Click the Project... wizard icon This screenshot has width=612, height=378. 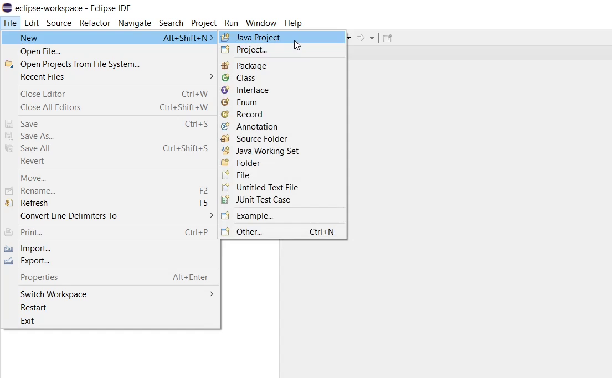pyautogui.click(x=225, y=50)
